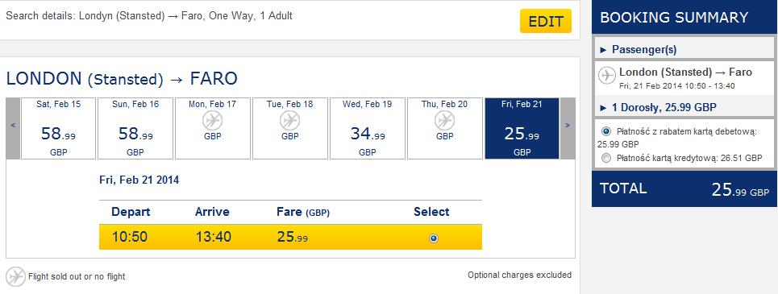This screenshot has height=294, width=778.
Task: Click the TOTAL 25.99 GBP bar
Action: click(x=684, y=189)
